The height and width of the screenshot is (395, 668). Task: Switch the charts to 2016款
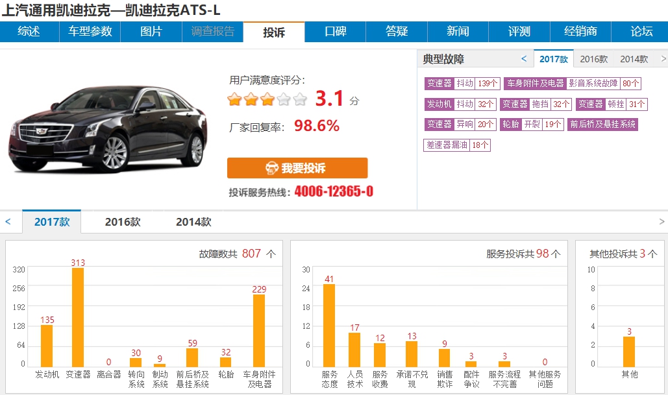123,222
